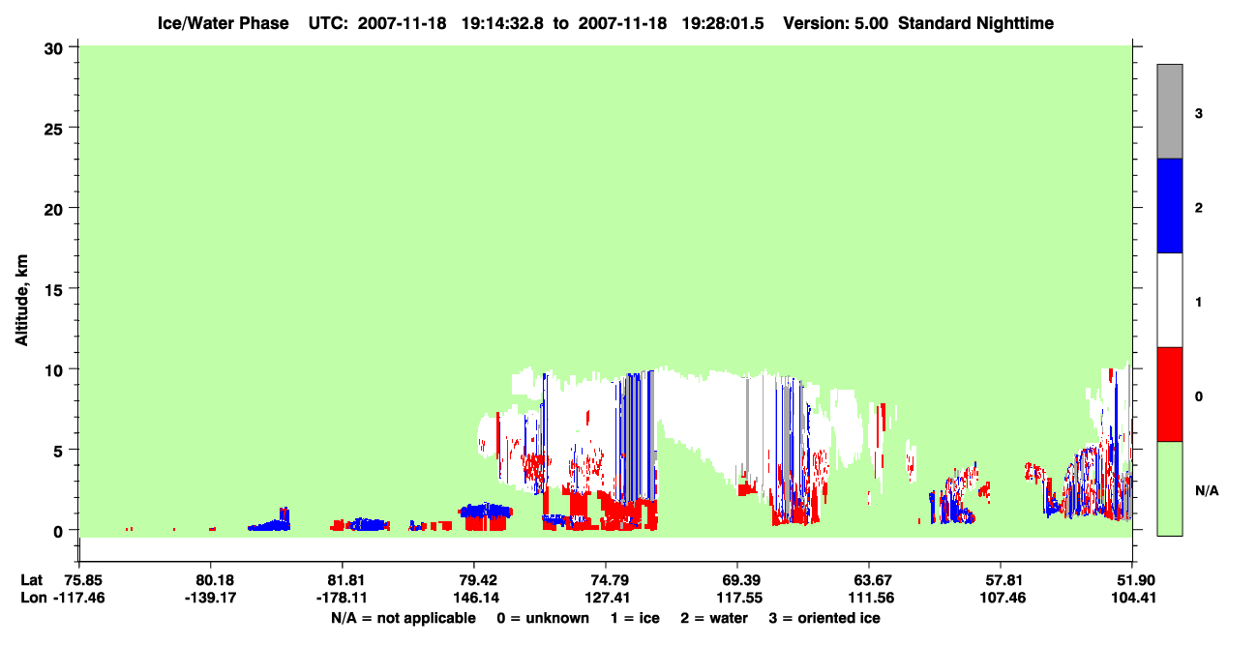Click longitude value -178.11
This screenshot has width=1258, height=645.
point(343,599)
